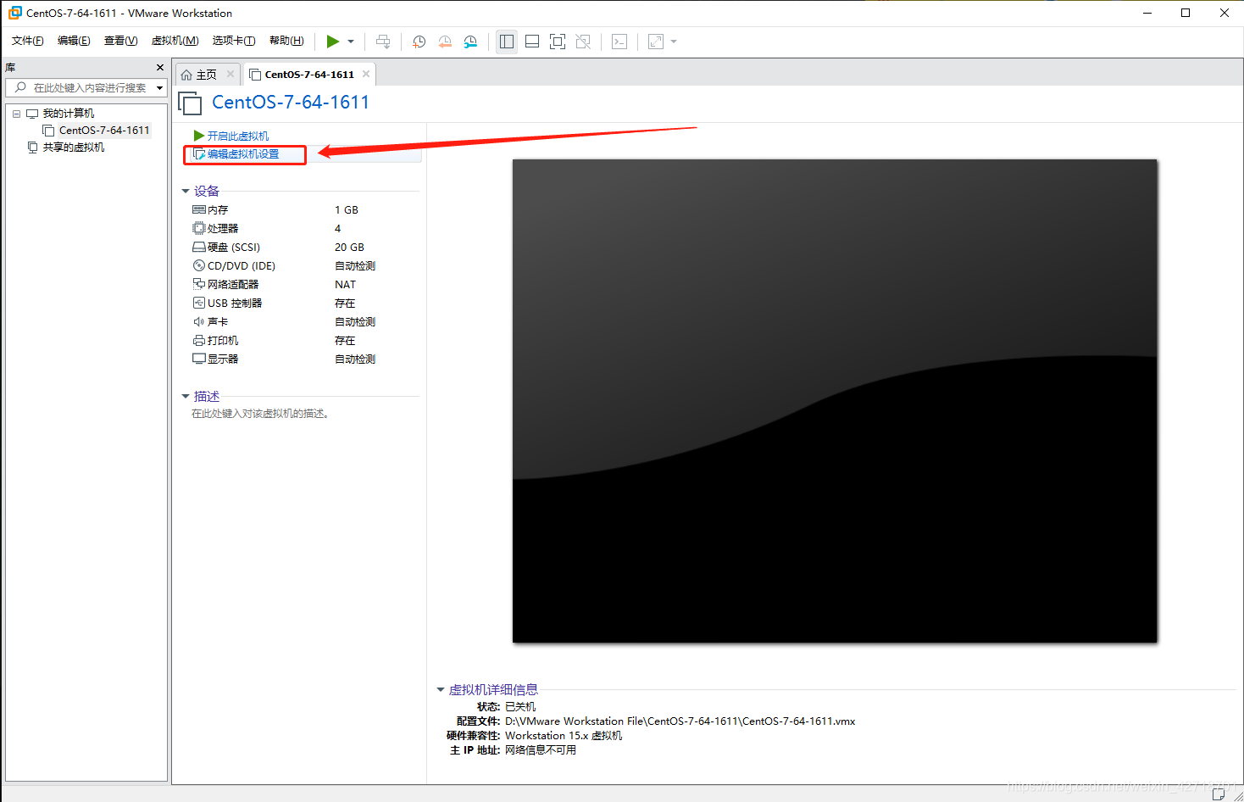
Task: Click the revert to snapshot icon
Action: point(445,42)
